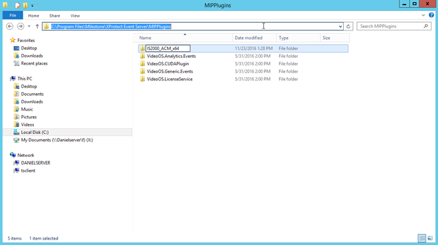Open Customize Quick Access Toolbar dropdown
This screenshot has width=438, height=245.
32,5
